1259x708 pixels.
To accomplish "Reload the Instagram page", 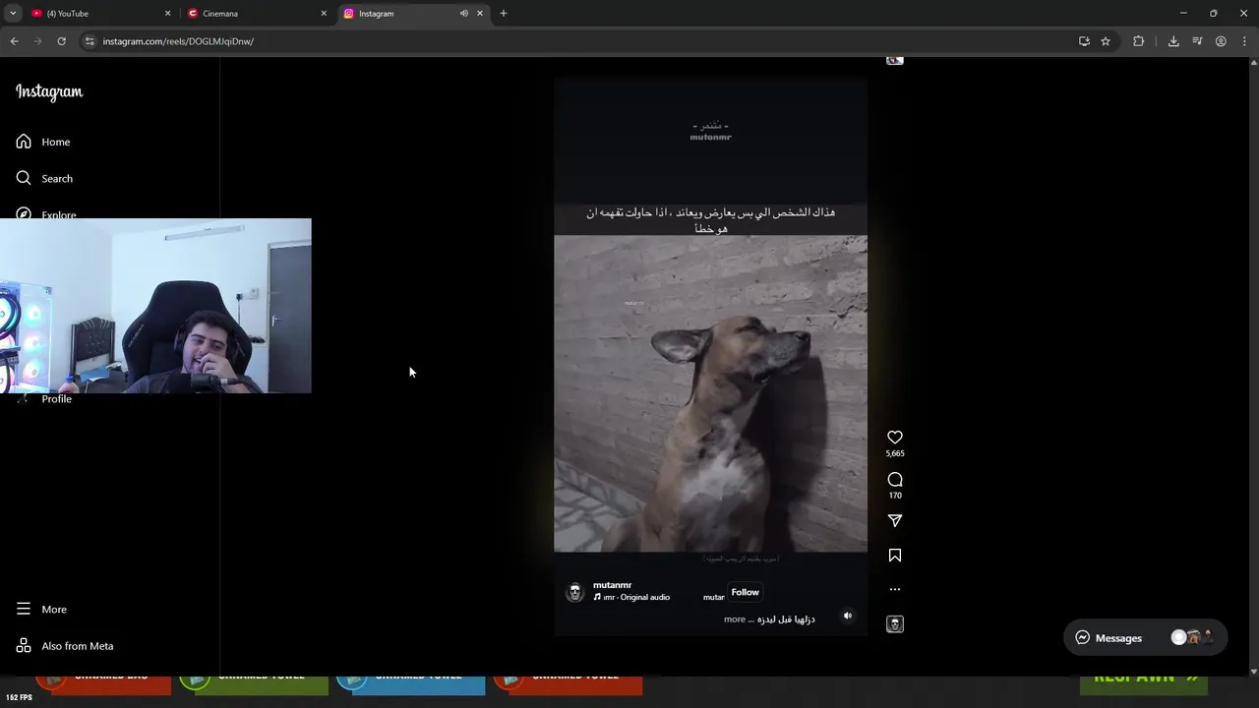I will point(61,41).
